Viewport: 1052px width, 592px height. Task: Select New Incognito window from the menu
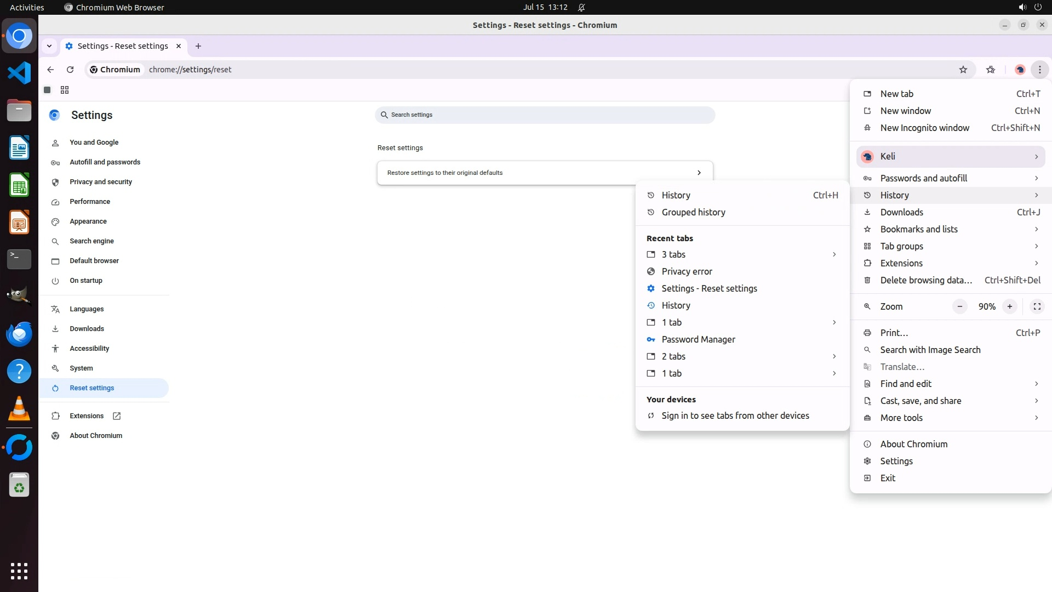coord(924,128)
